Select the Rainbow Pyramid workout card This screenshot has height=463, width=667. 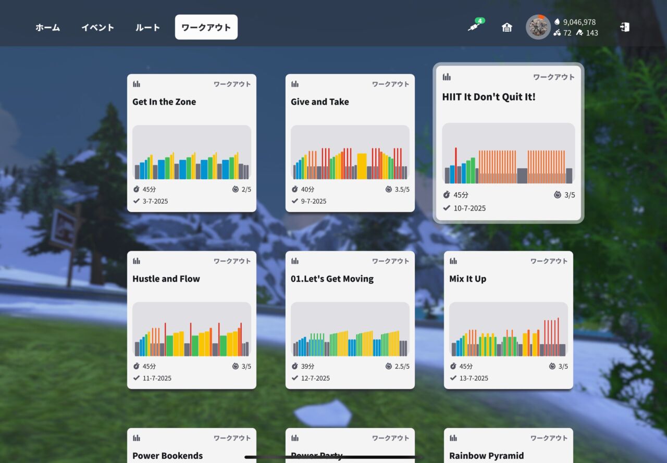(x=509, y=445)
